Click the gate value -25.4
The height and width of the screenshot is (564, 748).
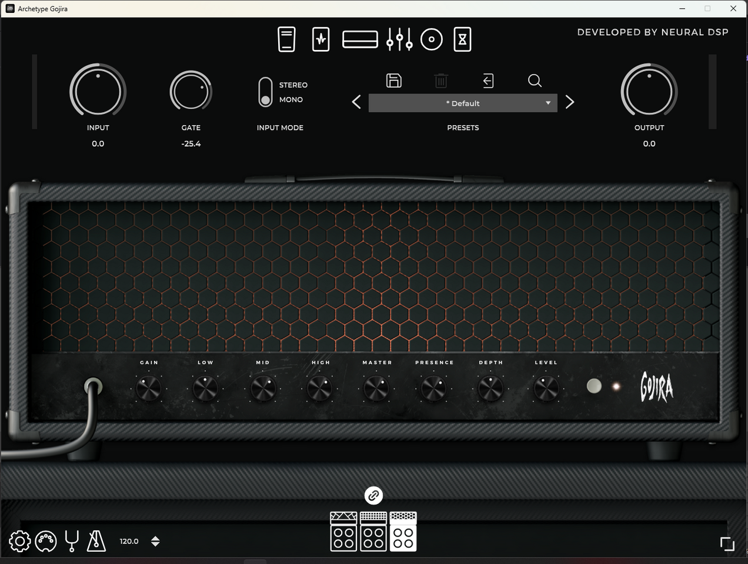[191, 143]
